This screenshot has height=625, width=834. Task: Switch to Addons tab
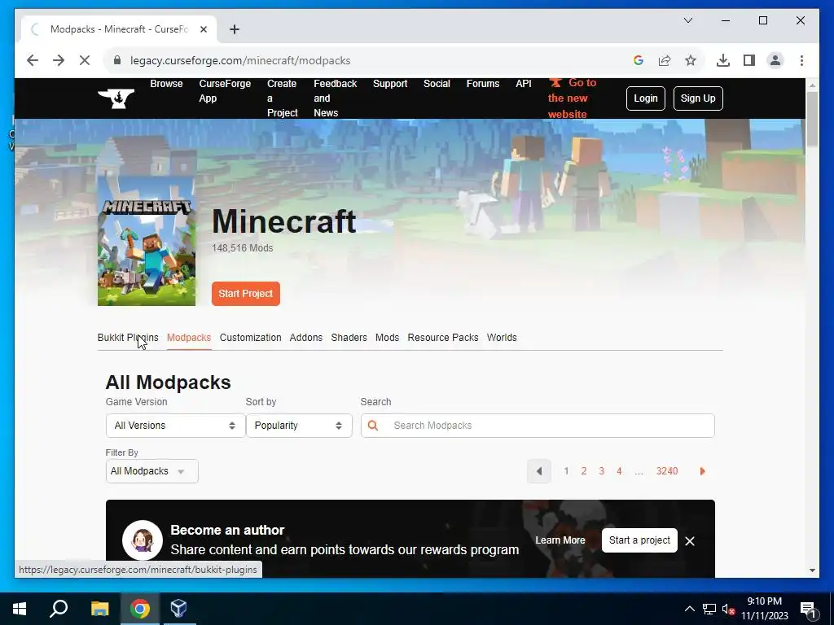pos(306,338)
